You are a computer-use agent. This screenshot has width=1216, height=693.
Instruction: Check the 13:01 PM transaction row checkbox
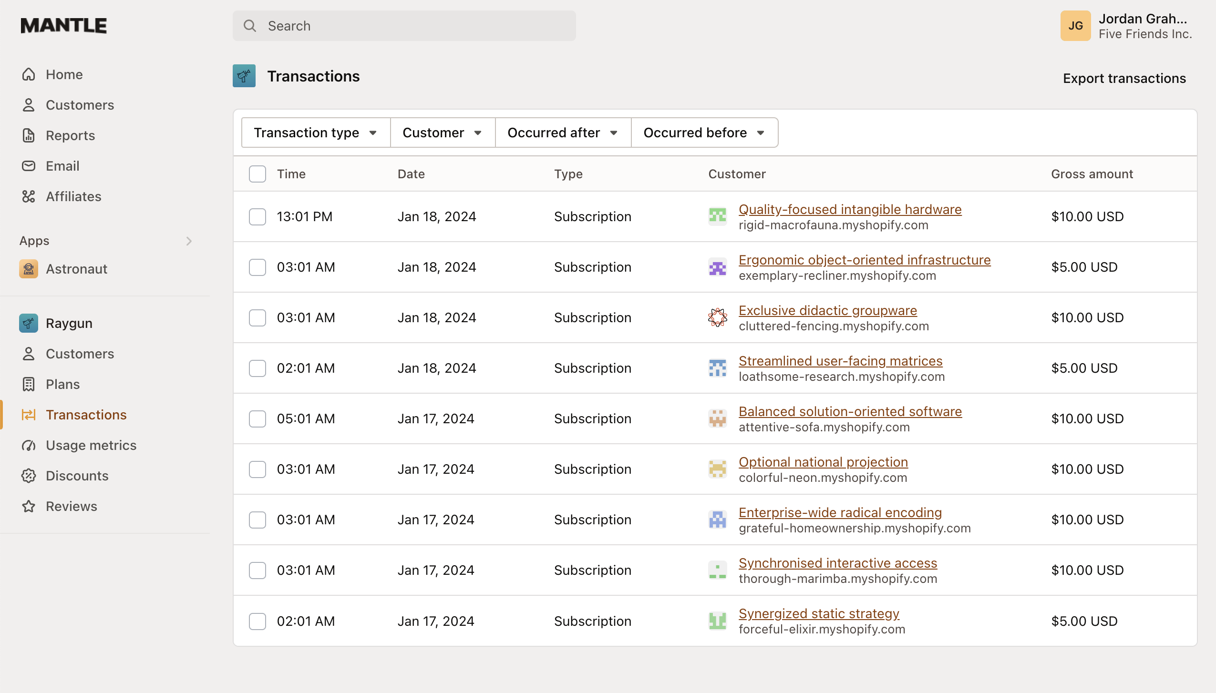click(x=258, y=216)
